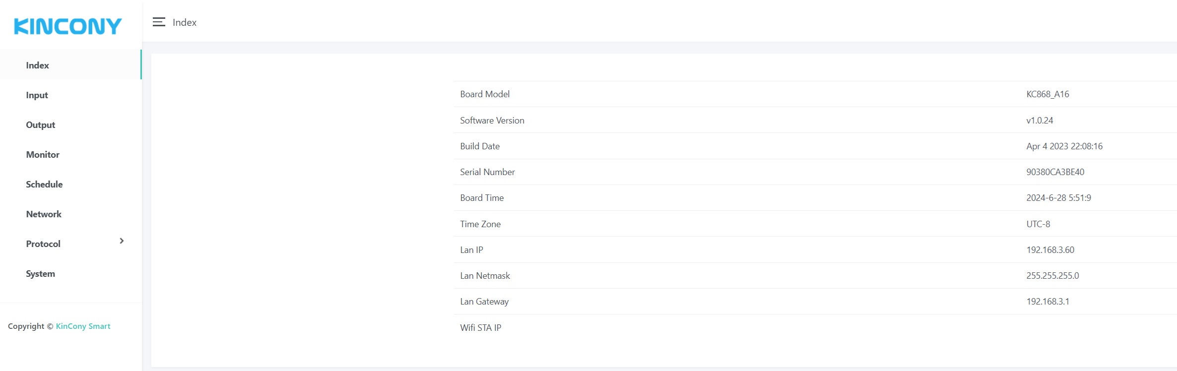
Task: Select the Lan IP value 192.168.3.60
Action: point(1050,250)
